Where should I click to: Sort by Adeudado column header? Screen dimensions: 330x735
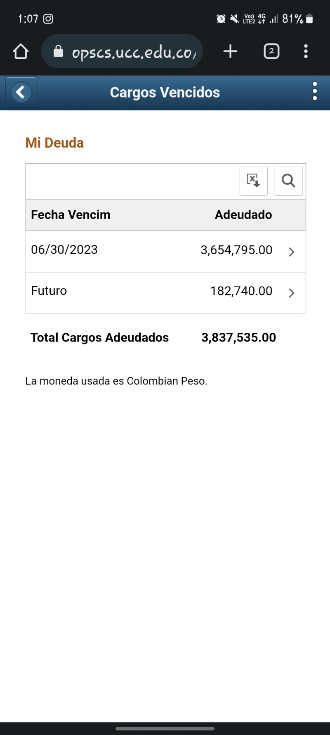(x=243, y=215)
